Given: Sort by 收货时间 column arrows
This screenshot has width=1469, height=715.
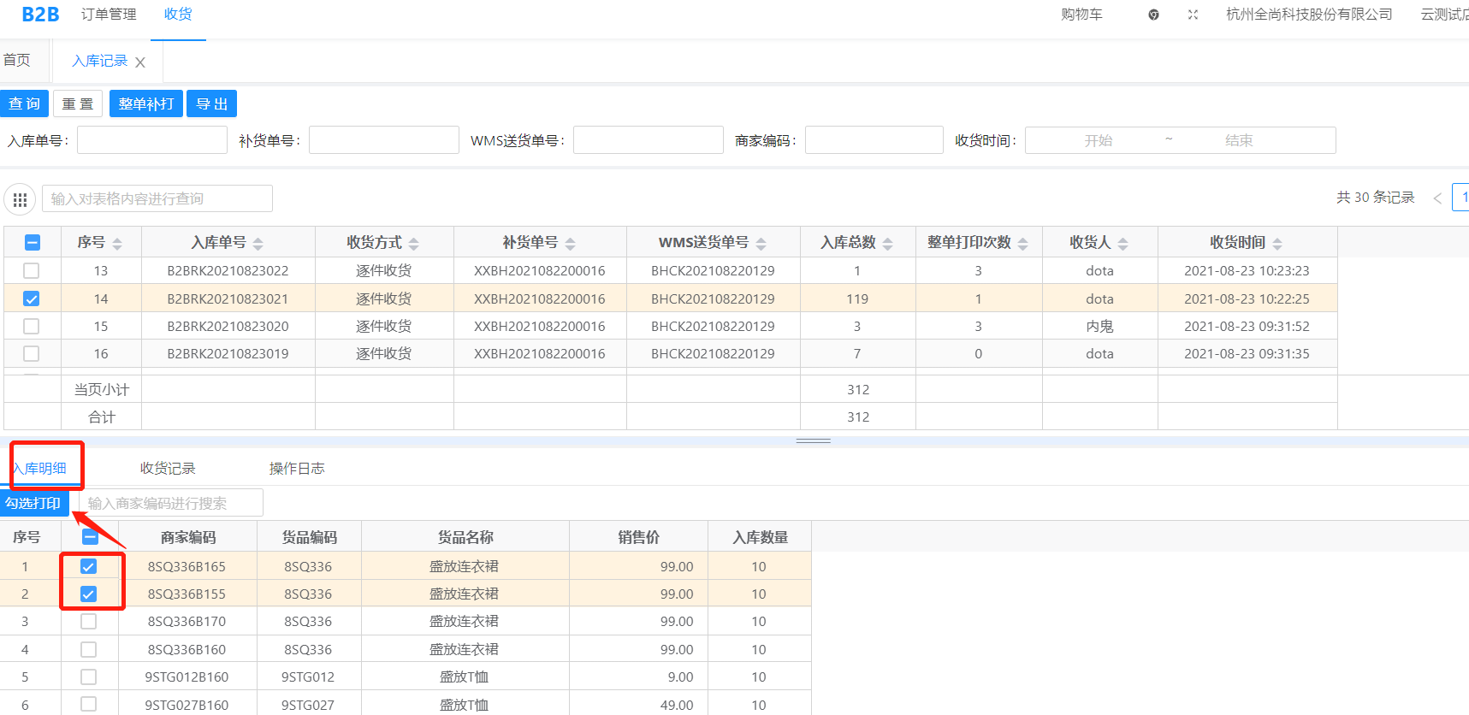Looking at the screenshot, I should pos(1277,244).
